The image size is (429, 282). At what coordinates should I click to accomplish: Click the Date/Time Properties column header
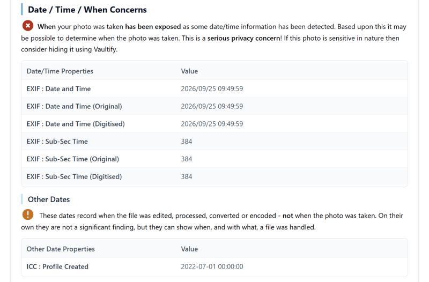[x=60, y=71]
